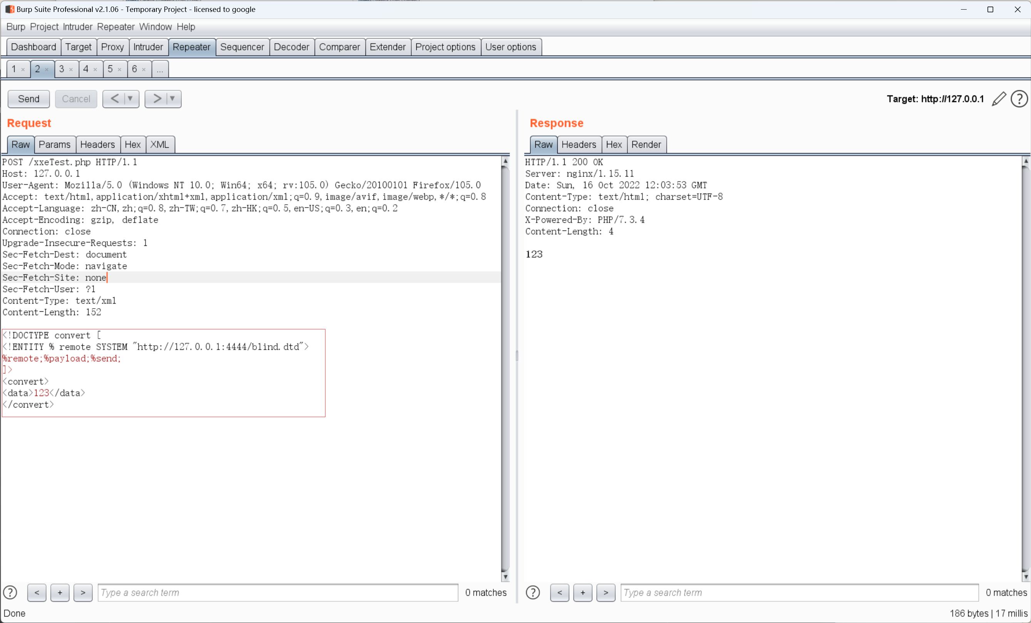The height and width of the screenshot is (623, 1031).
Task: Focus the response search term field
Action: pos(800,593)
